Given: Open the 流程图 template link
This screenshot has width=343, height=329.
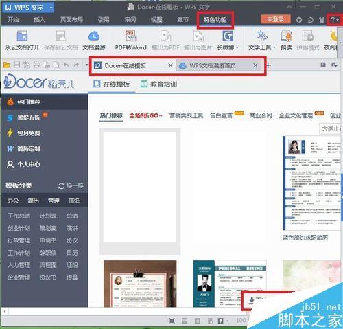Looking at the screenshot, I should [48, 265].
